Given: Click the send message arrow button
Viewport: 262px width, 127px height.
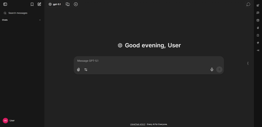Looking at the screenshot, I should pos(219,69).
